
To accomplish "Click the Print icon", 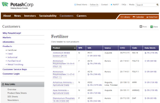I will pyautogui.click(x=141, y=27).
